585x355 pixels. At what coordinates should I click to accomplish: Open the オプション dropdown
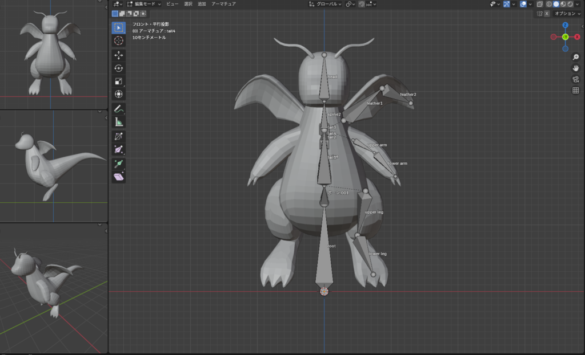click(568, 13)
